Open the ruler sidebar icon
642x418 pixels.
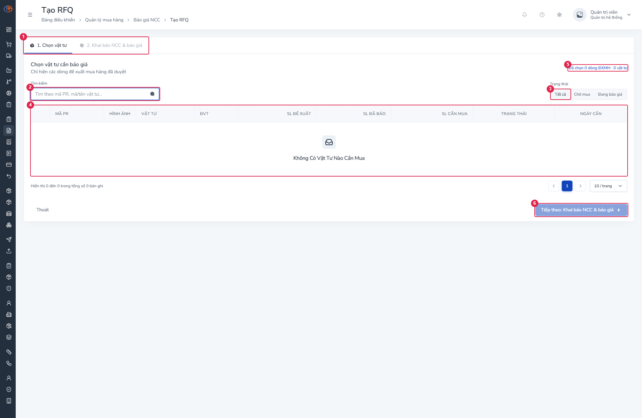(x=9, y=352)
